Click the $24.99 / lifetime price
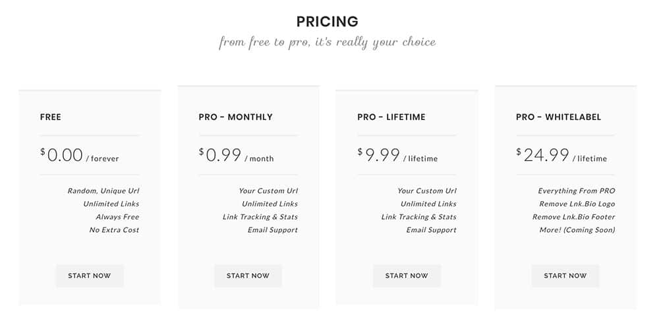The image size is (659, 329). point(561,155)
